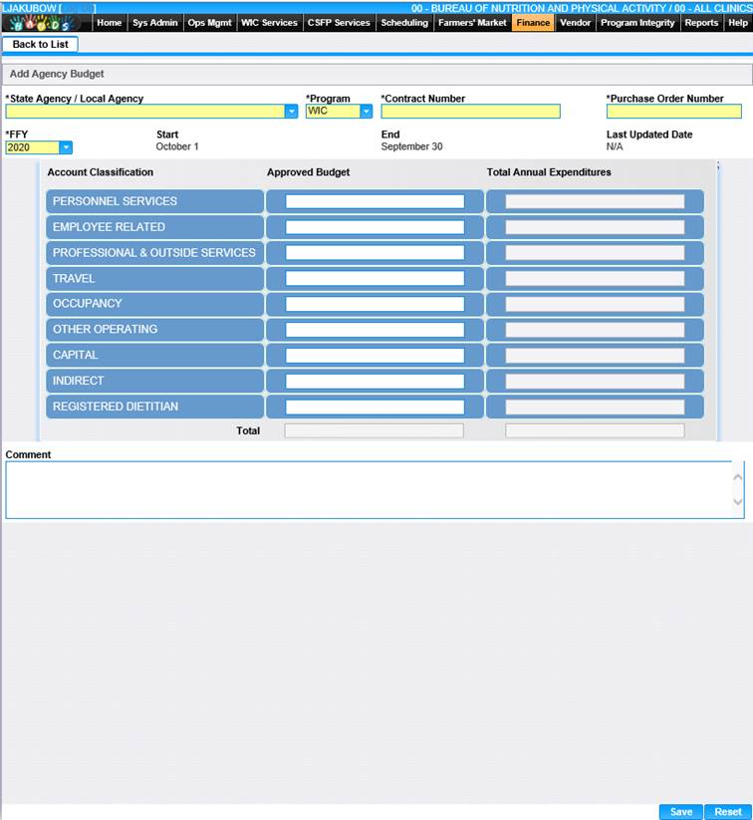Click the EMPLOYEE RELATED row label

tap(109, 227)
